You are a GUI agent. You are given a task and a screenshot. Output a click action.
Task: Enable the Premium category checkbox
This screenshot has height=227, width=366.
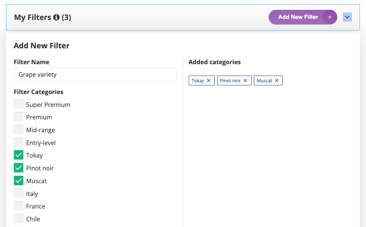19,117
